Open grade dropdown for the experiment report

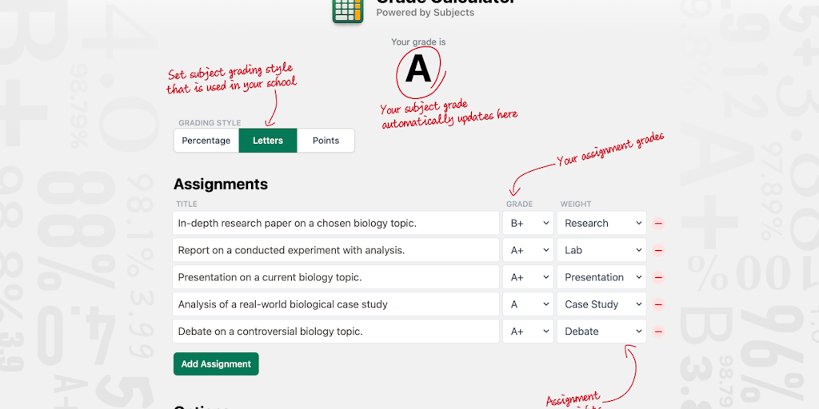pos(528,251)
